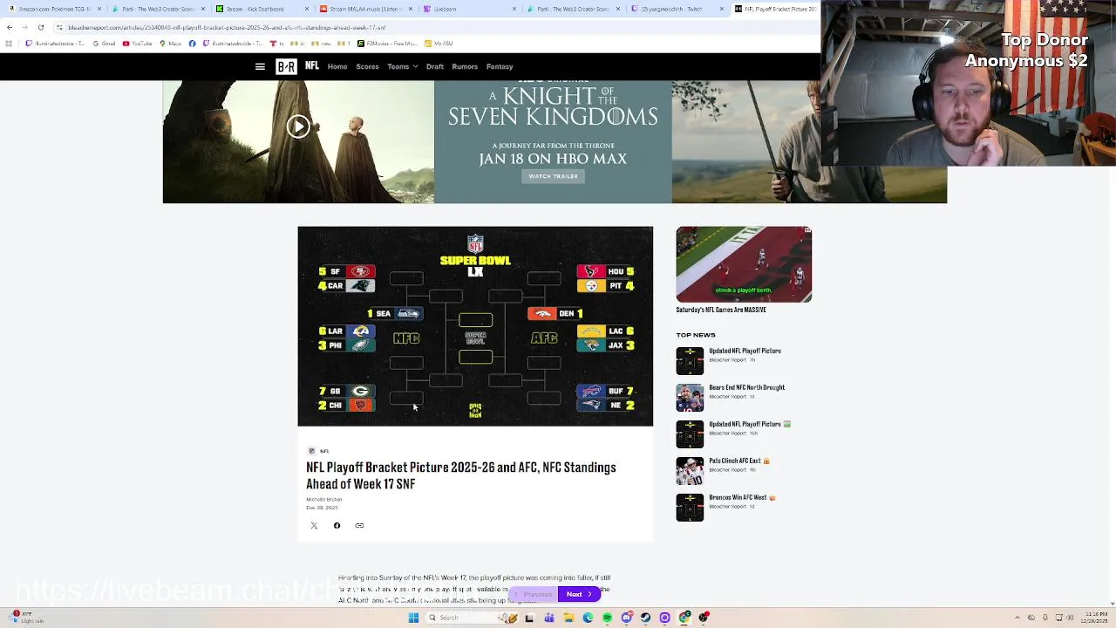Go forward in the browser
This screenshot has height=628, width=1116.
25,27
